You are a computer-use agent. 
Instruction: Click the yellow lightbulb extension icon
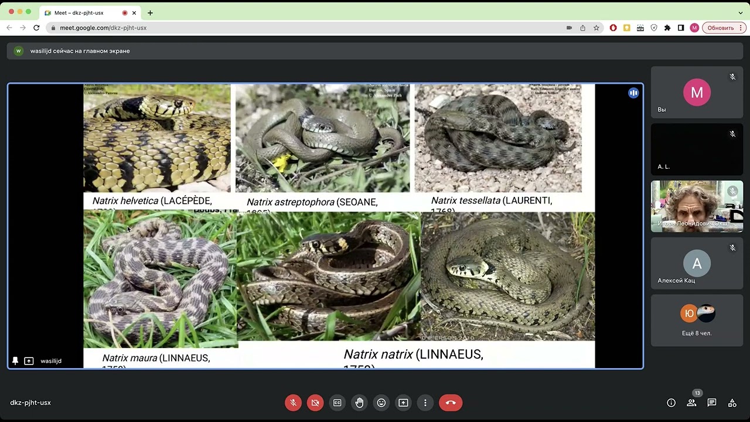click(627, 28)
